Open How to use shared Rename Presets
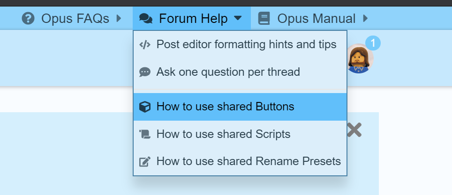452x195 pixels. (x=240, y=161)
